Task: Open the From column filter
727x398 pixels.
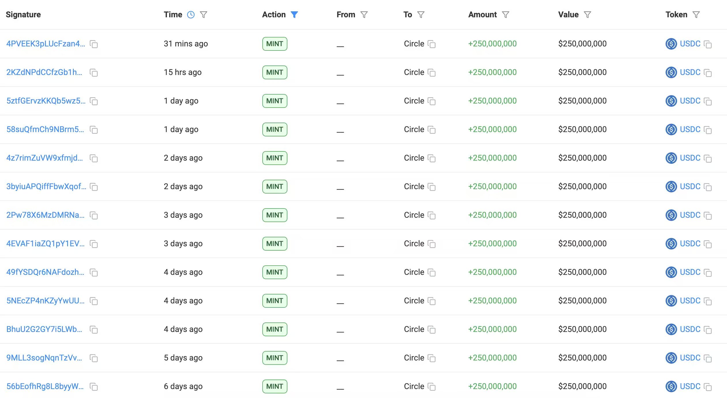Action: tap(364, 15)
